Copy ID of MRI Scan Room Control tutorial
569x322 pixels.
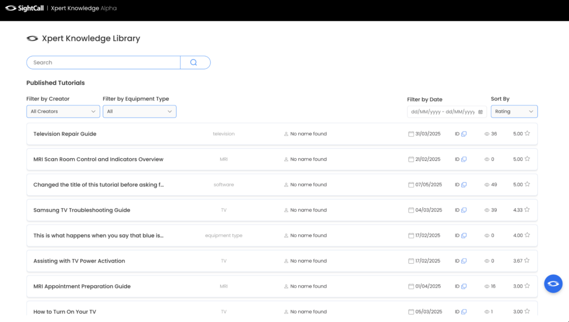(x=464, y=159)
